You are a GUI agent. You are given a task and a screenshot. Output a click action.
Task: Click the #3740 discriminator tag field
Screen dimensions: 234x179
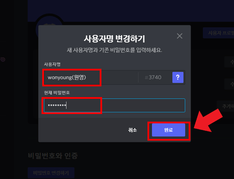pos(155,77)
